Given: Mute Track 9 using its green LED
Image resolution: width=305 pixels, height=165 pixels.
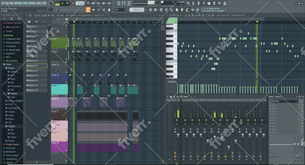Looking at the screenshot, I should pos(66,59).
